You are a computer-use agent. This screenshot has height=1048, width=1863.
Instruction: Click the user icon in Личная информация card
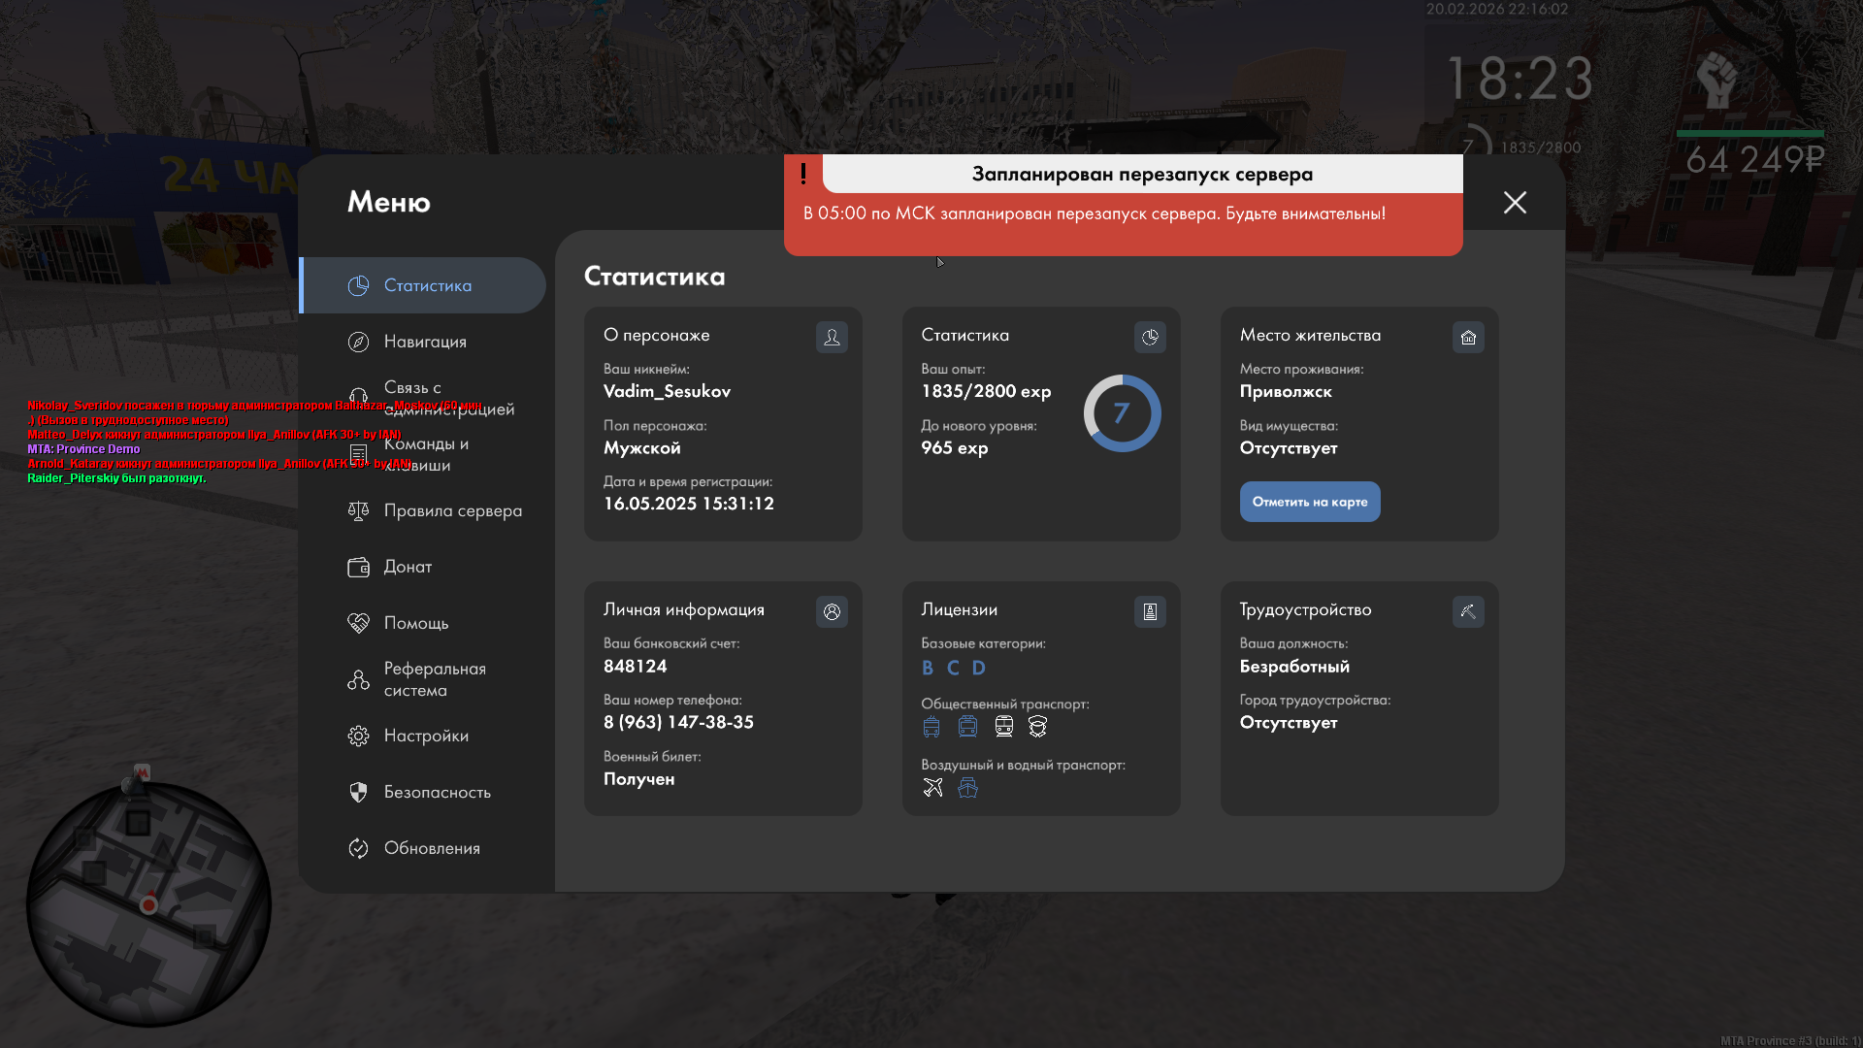point(832,611)
